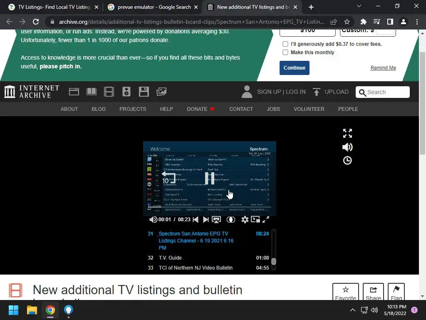
Task: Close the prevue emulator tab
Action: click(x=196, y=7)
